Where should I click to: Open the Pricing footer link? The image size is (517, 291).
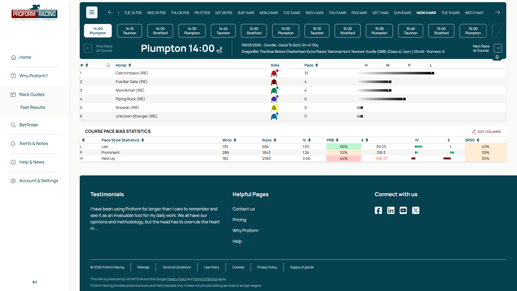coord(239,220)
